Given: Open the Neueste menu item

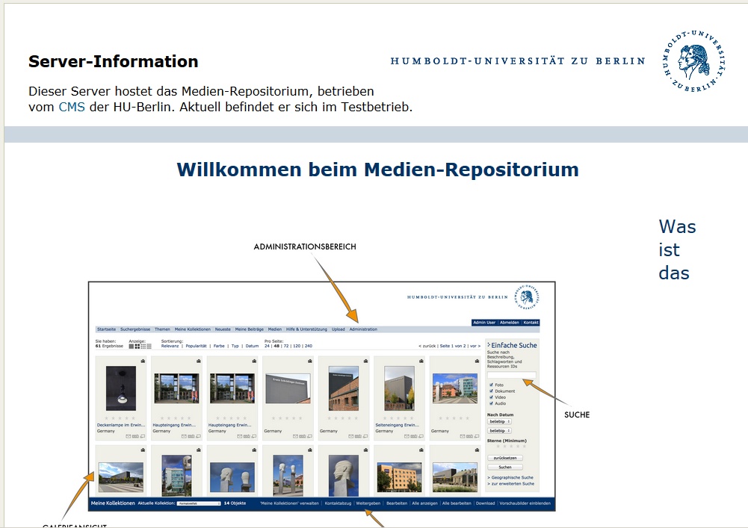Looking at the screenshot, I should [223, 329].
